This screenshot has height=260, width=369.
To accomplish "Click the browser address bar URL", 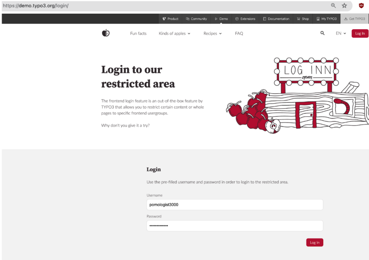I will (x=35, y=6).
